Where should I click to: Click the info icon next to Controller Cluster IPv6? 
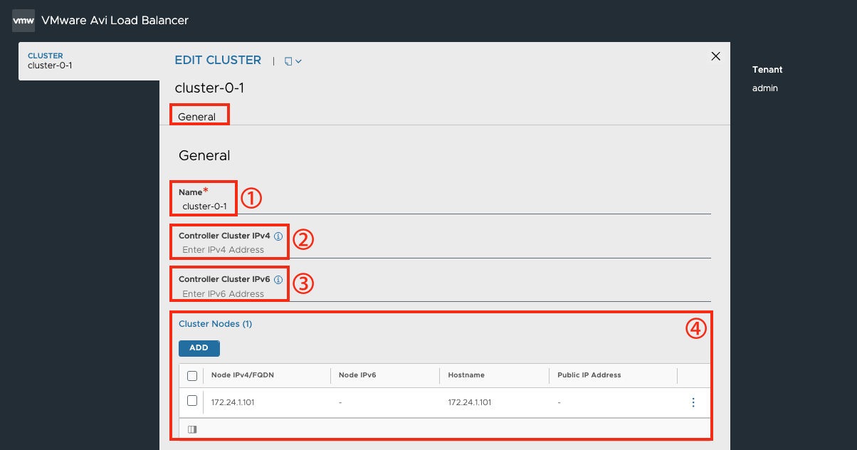[278, 280]
